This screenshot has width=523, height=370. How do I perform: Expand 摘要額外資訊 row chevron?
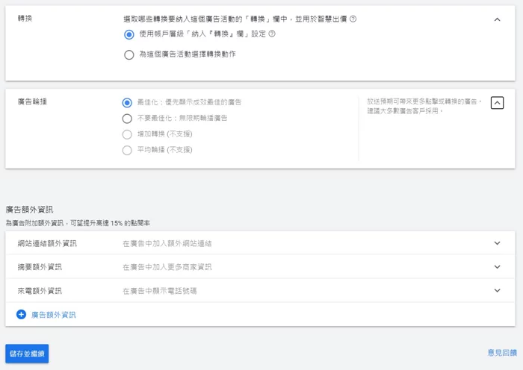click(x=497, y=267)
